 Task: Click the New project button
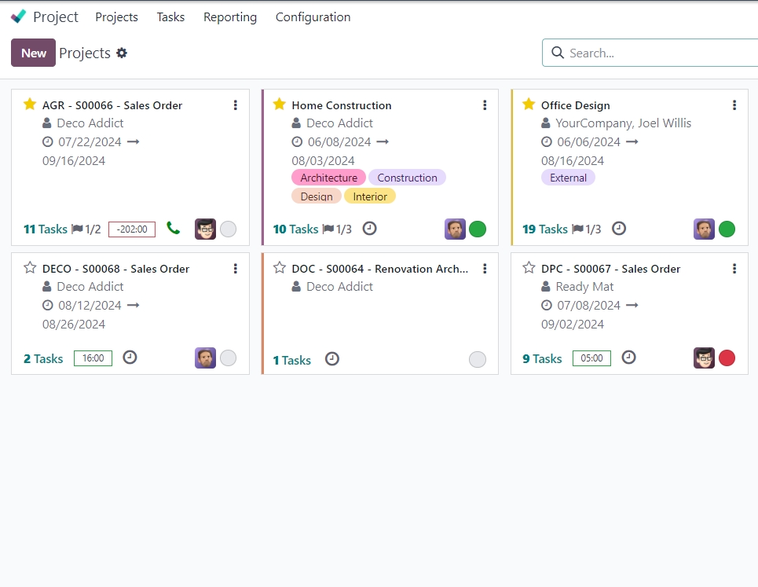tap(33, 53)
